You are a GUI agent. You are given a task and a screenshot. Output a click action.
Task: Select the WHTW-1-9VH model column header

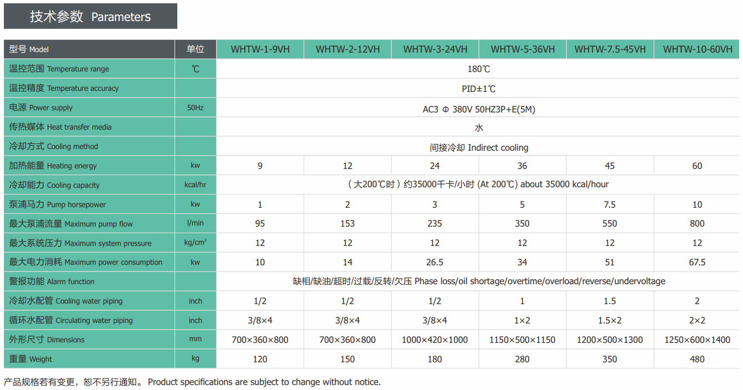point(260,49)
